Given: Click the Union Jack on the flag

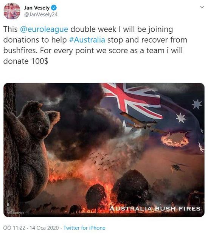Looking at the screenshot, I should [131, 99].
